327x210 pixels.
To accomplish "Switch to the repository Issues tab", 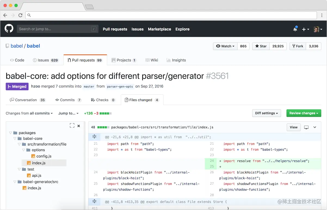I will tap(45, 60).
